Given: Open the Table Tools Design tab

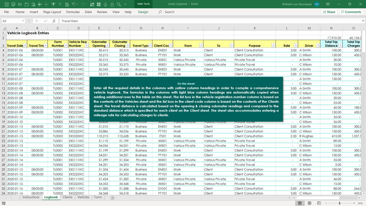Looking at the screenshot, I should (143, 12).
